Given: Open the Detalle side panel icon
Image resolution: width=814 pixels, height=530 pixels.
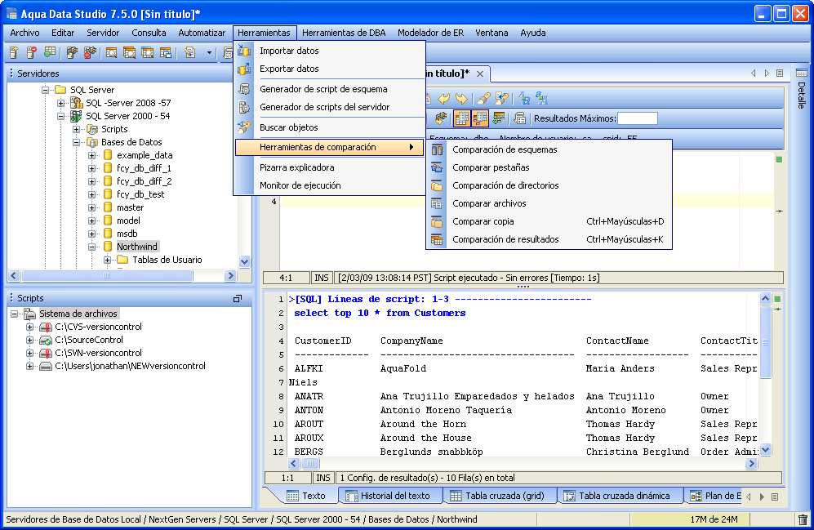Looking at the screenshot, I should pyautogui.click(x=802, y=73).
